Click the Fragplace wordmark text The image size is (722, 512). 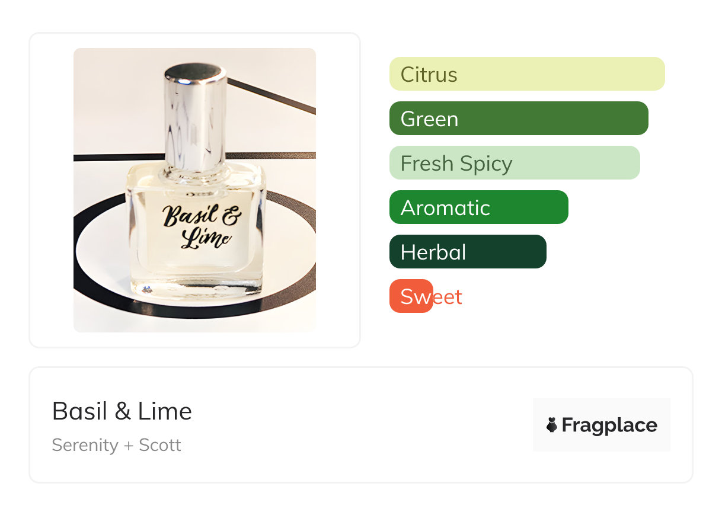tap(609, 425)
